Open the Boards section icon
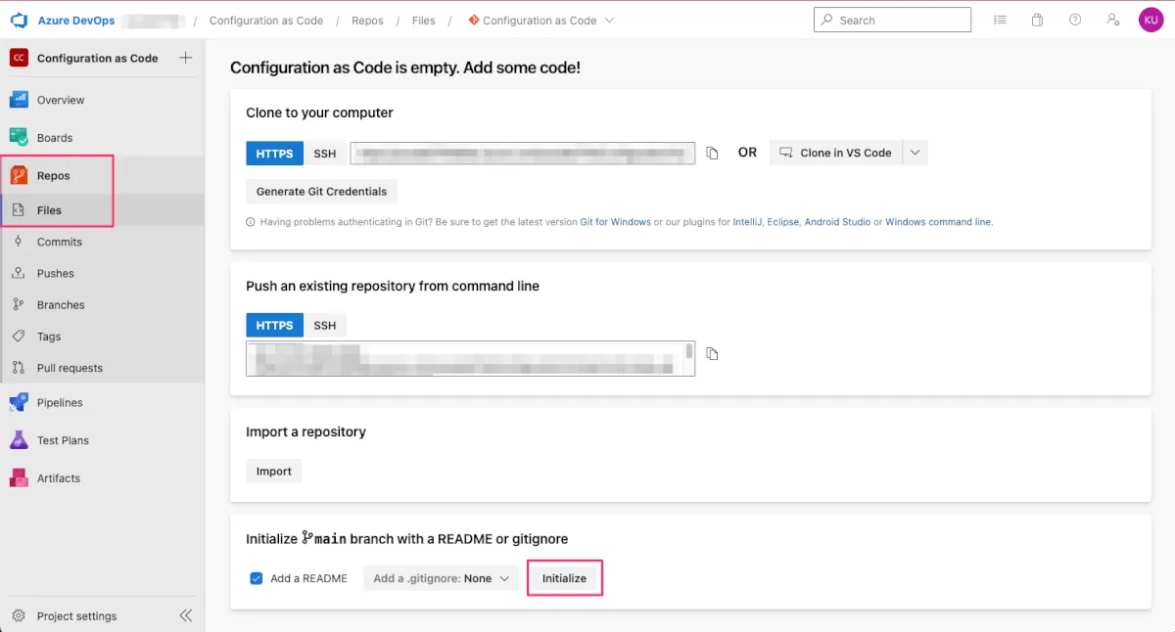 [19, 138]
